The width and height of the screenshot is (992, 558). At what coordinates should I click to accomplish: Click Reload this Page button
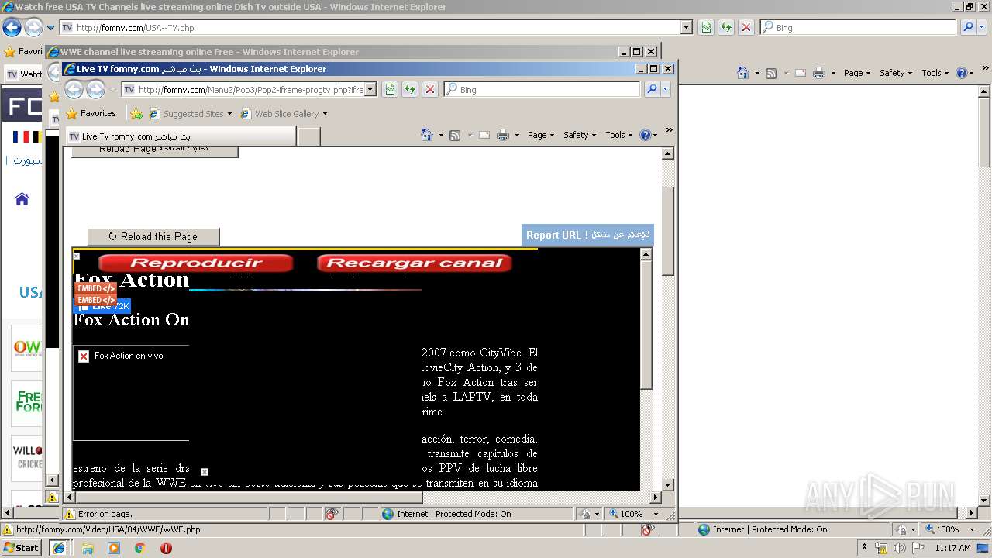click(153, 236)
